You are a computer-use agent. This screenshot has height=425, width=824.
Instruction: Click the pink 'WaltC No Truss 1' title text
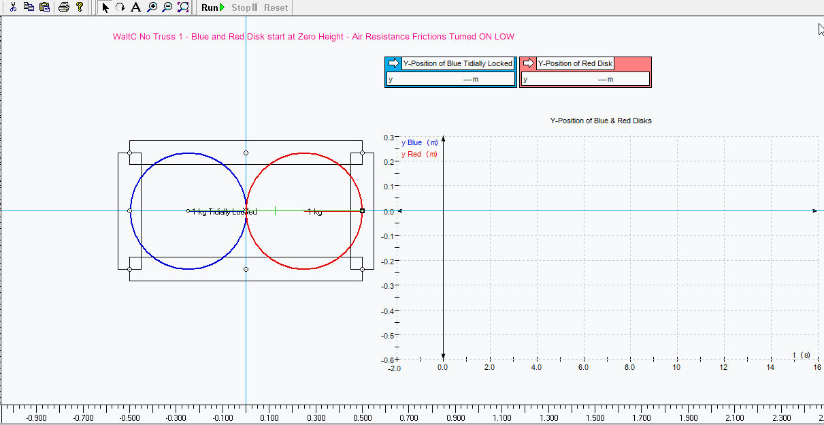tap(314, 37)
